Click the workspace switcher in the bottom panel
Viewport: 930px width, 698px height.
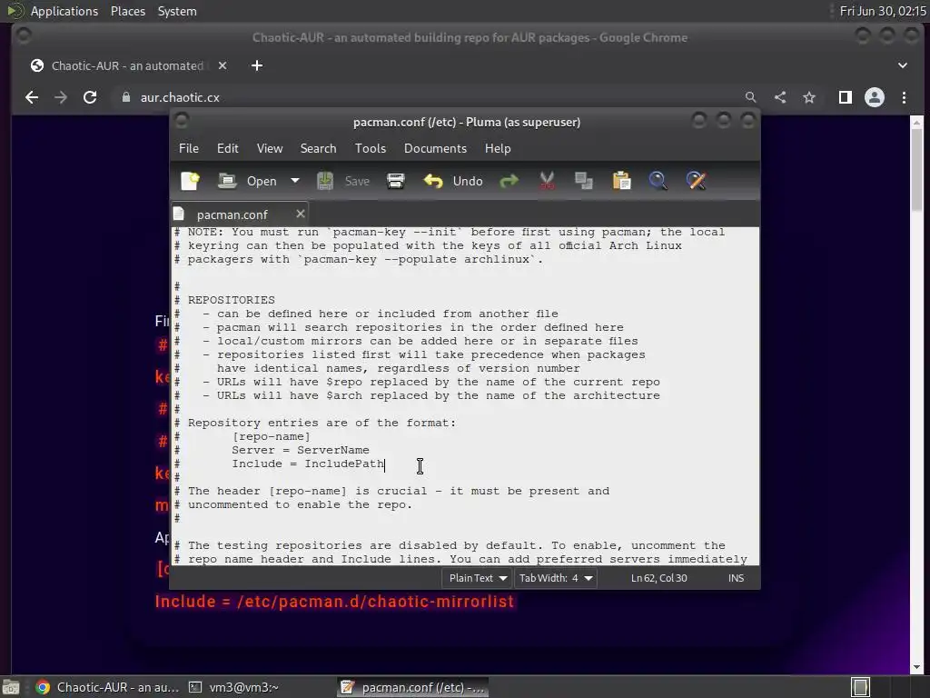pyautogui.click(x=861, y=687)
